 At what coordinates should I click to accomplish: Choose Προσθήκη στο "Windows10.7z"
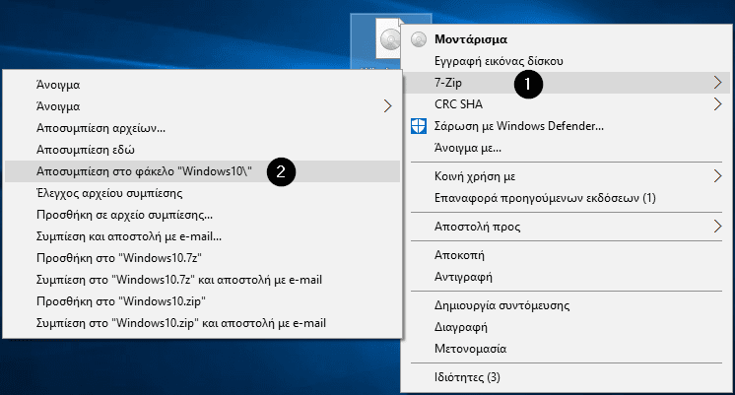(x=203, y=258)
